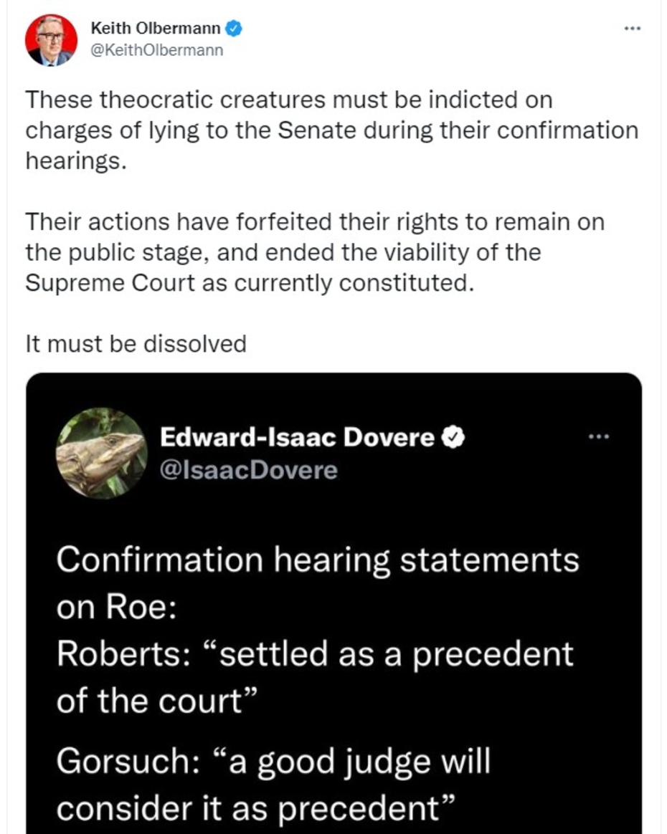
Task: Select the paragraph beginning "Their actions have forfeited"
Action: [315, 252]
